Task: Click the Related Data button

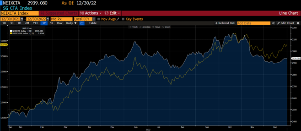Action: click(x=225, y=23)
